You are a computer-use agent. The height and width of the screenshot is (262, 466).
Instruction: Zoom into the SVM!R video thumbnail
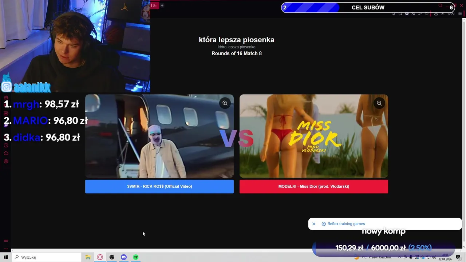pyautogui.click(x=225, y=103)
